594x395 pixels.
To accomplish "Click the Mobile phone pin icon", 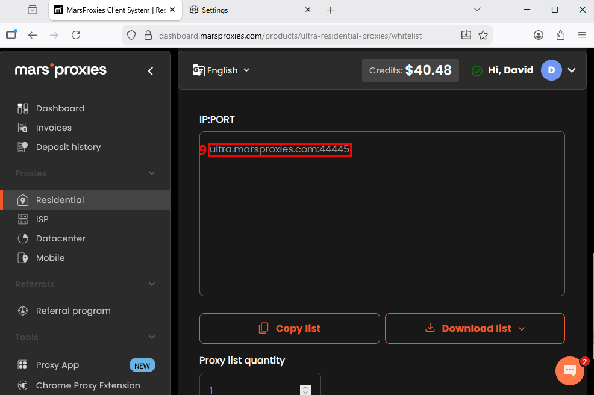I will coord(23,258).
